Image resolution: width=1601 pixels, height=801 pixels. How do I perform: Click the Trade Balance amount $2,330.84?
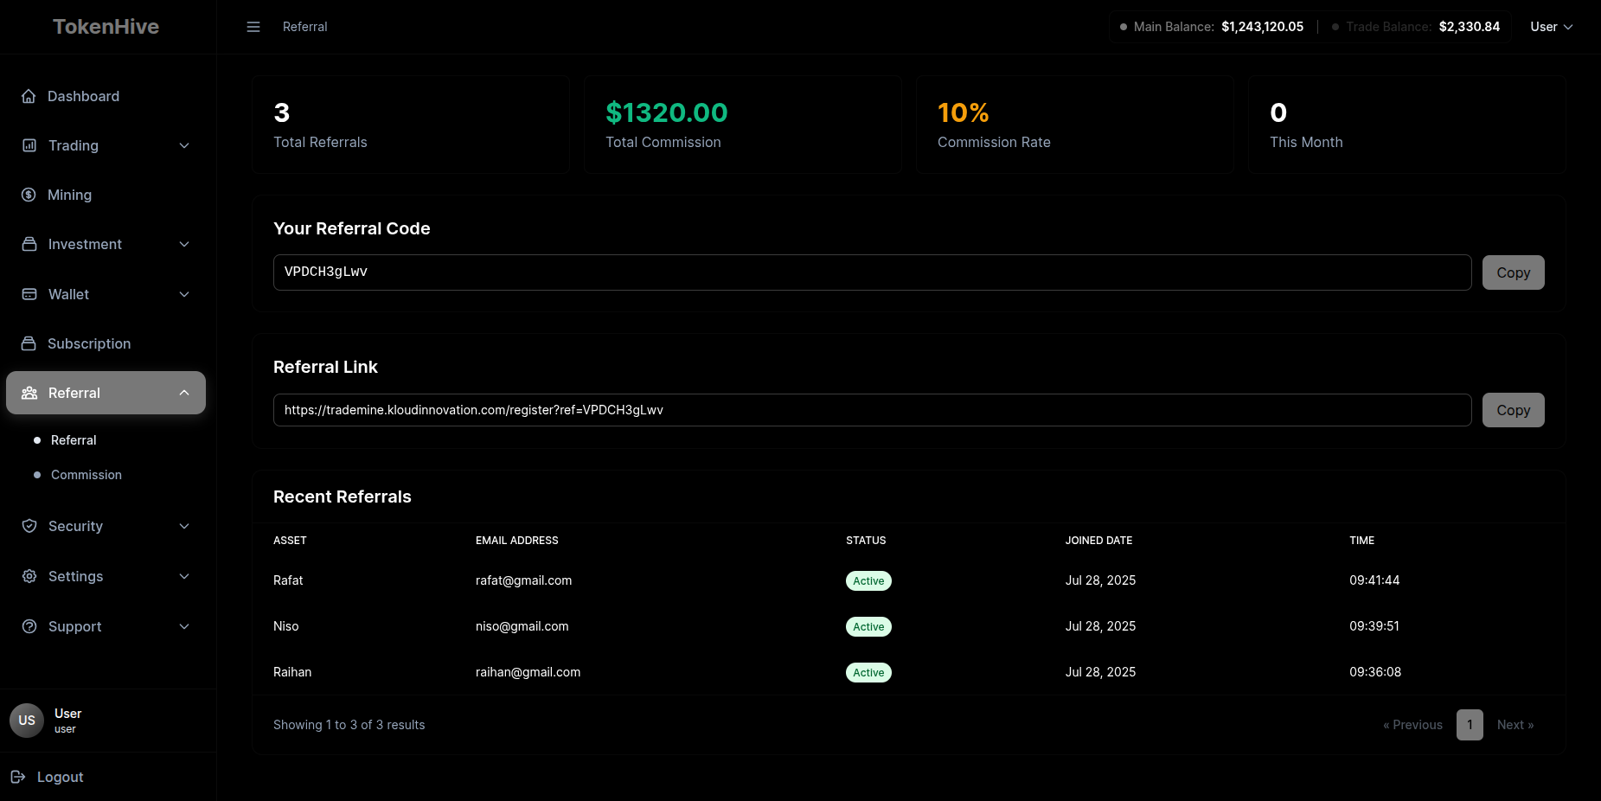click(1470, 27)
